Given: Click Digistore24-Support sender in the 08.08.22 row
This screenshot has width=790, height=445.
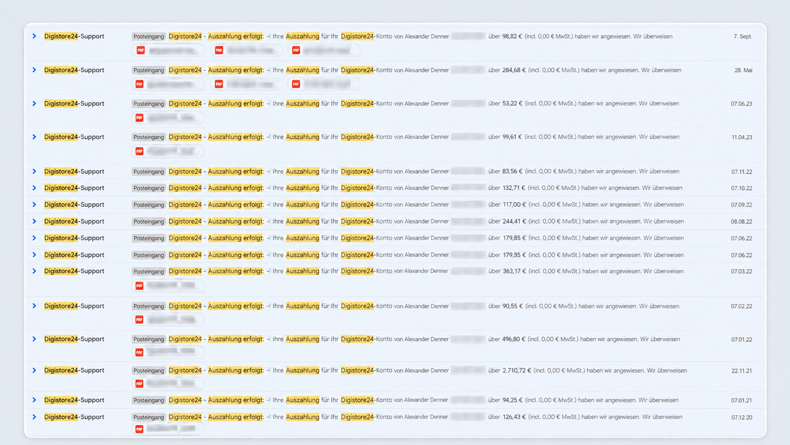Looking at the screenshot, I should coord(74,221).
